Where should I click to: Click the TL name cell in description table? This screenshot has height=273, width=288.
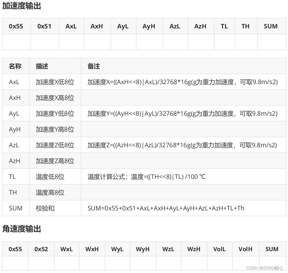[16, 177]
